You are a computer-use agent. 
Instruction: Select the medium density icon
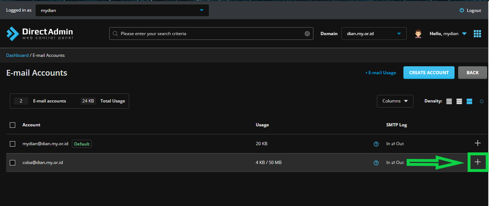tap(459, 101)
